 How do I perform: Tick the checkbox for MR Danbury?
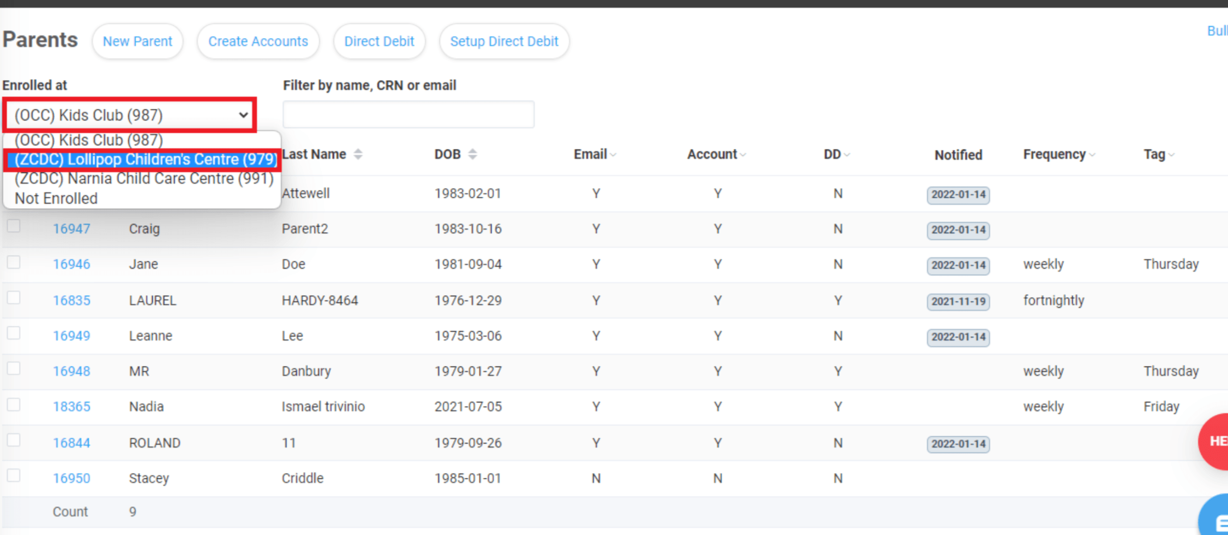(x=14, y=369)
